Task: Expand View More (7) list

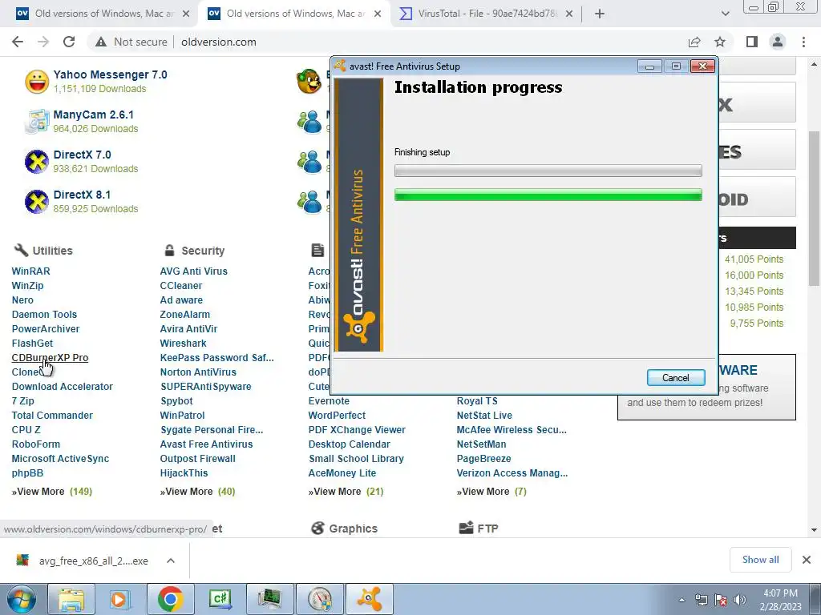Action: [491, 492]
